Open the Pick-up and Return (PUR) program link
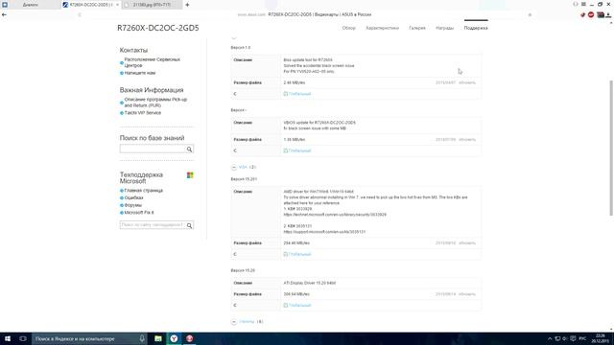Image resolution: width=614 pixels, height=345 pixels. [155, 103]
